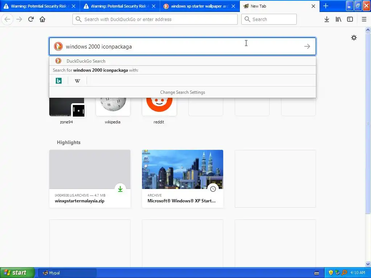Focus the address bar field
This screenshot has width=371, height=278.
[155, 19]
